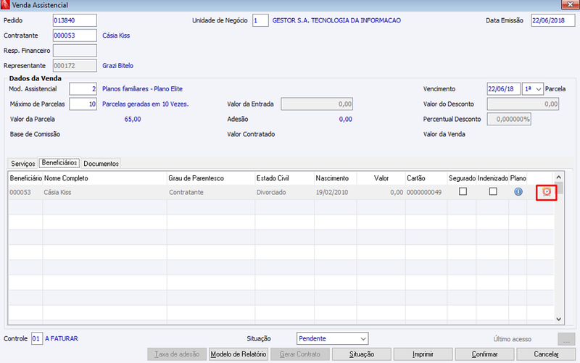Switch to the Serviços tab
This screenshot has width=580, height=363.
click(23, 164)
